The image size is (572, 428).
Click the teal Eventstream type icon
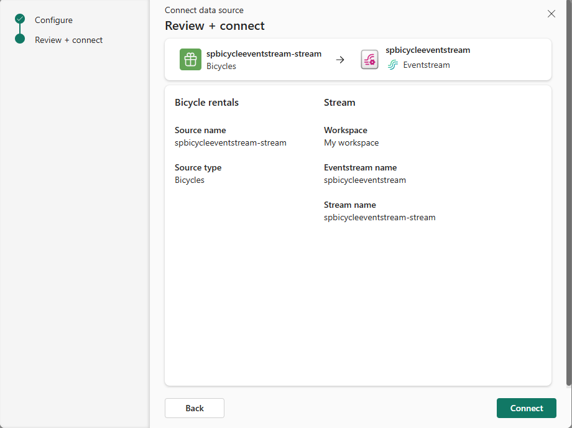click(x=393, y=65)
